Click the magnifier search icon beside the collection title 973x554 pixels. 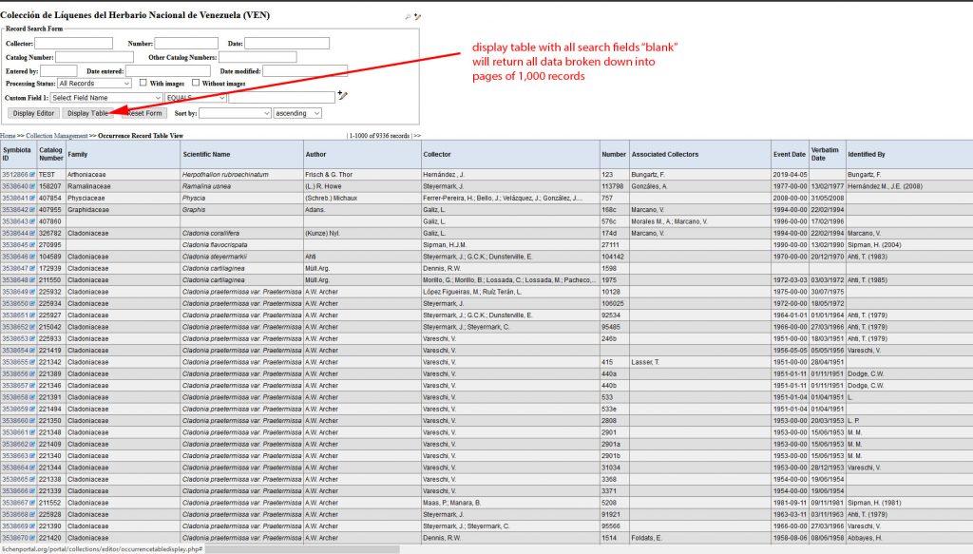pyautogui.click(x=408, y=17)
